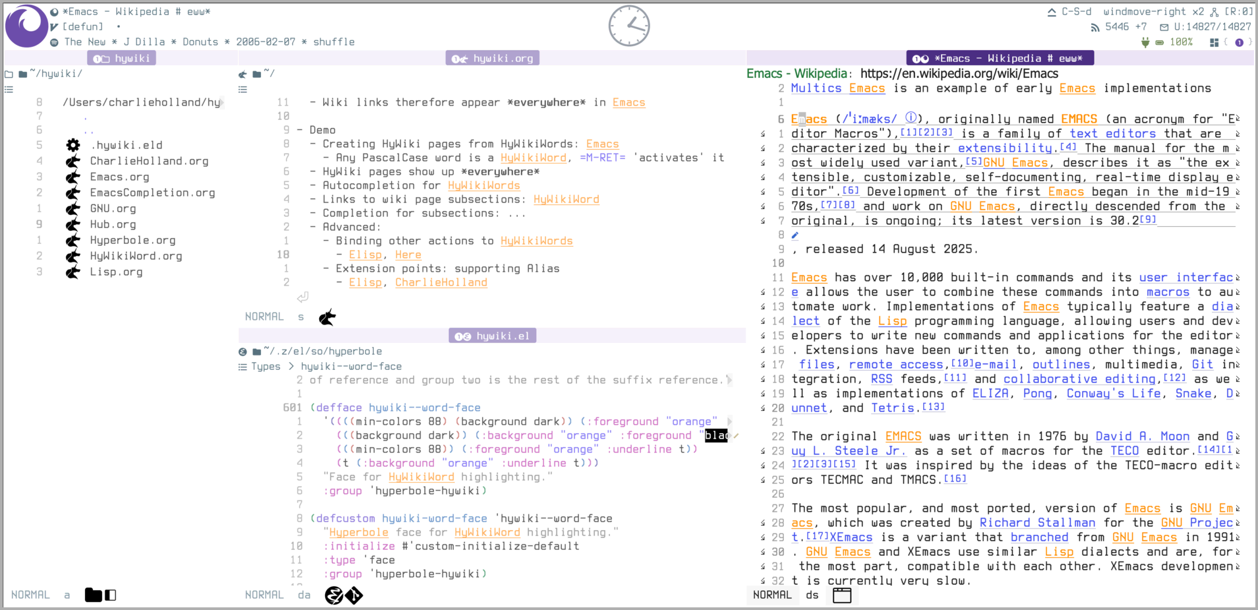This screenshot has height=610, width=1258.
Task: Click the Demo heading in hywiki.org
Action: (322, 130)
